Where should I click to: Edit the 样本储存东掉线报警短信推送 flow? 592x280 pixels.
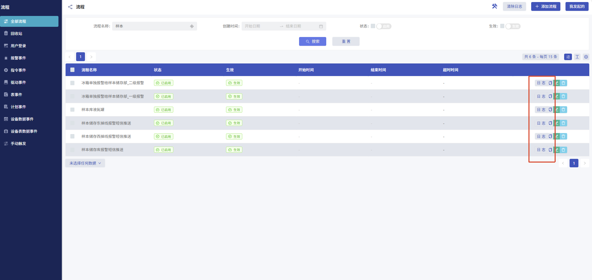coord(557,123)
